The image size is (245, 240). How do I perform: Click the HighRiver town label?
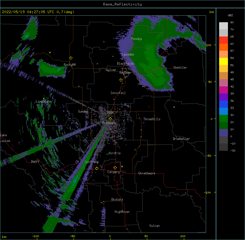point(122,212)
